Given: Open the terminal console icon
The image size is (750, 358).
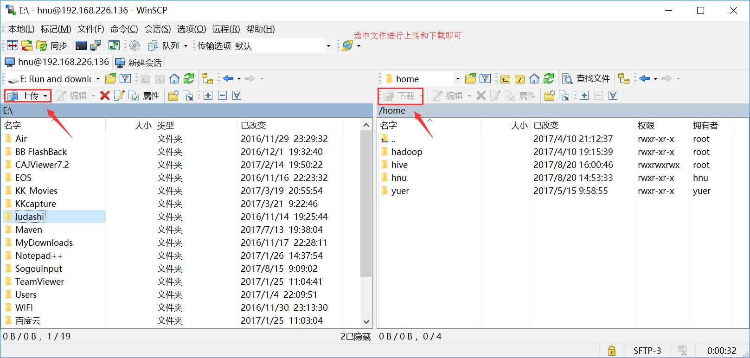Looking at the screenshot, I should click(x=81, y=45).
